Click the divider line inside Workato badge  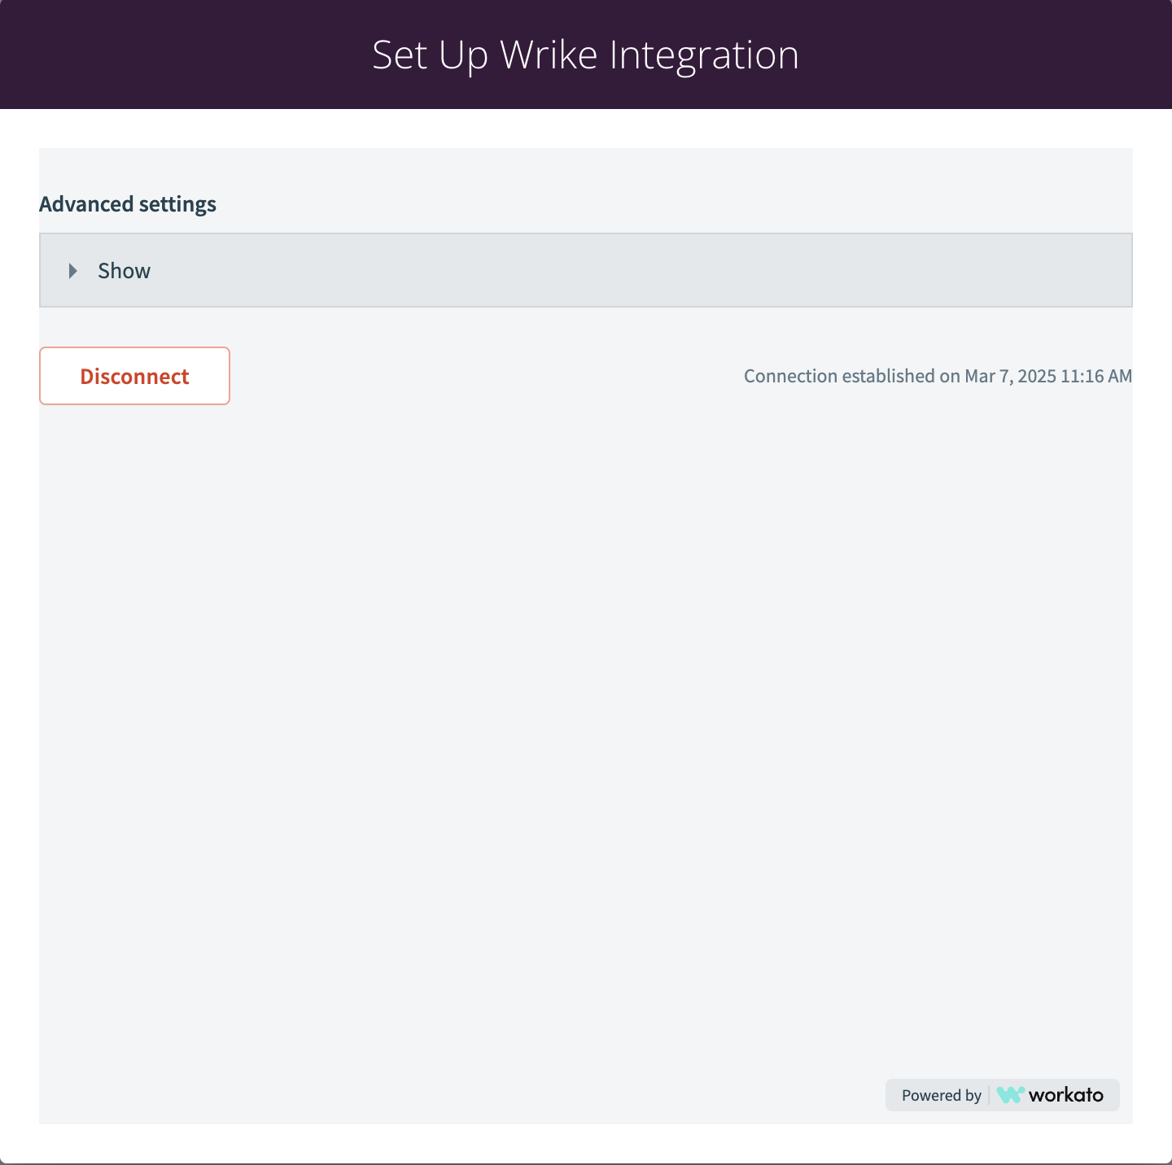pyautogui.click(x=989, y=1095)
